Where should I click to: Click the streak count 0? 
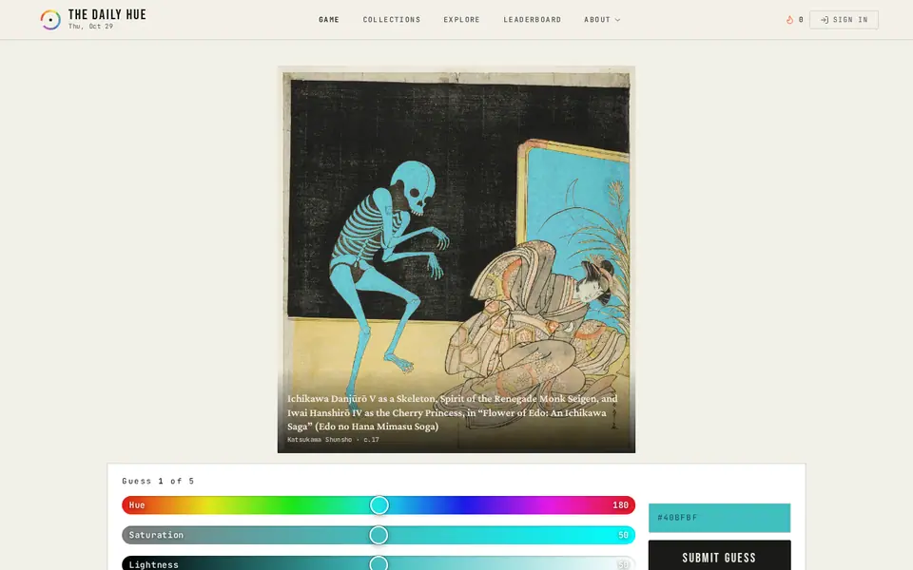point(801,20)
